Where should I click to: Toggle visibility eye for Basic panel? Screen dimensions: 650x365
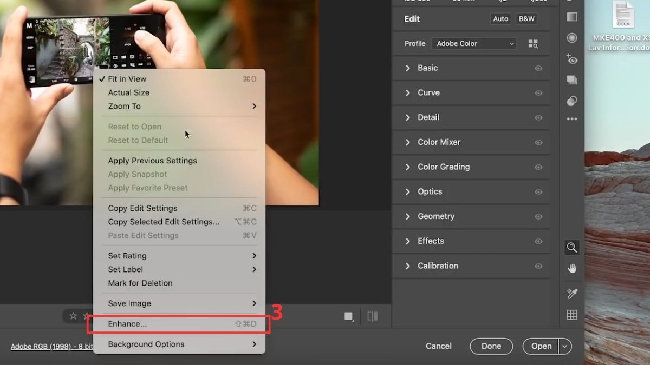point(538,68)
